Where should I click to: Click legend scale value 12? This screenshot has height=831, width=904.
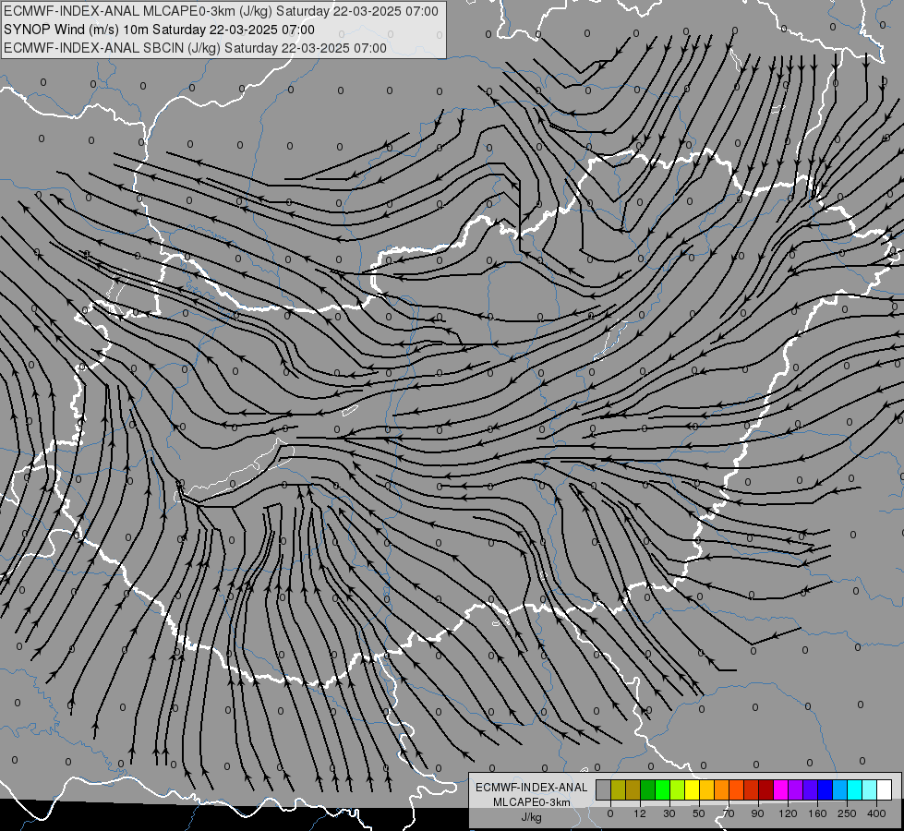640,813
